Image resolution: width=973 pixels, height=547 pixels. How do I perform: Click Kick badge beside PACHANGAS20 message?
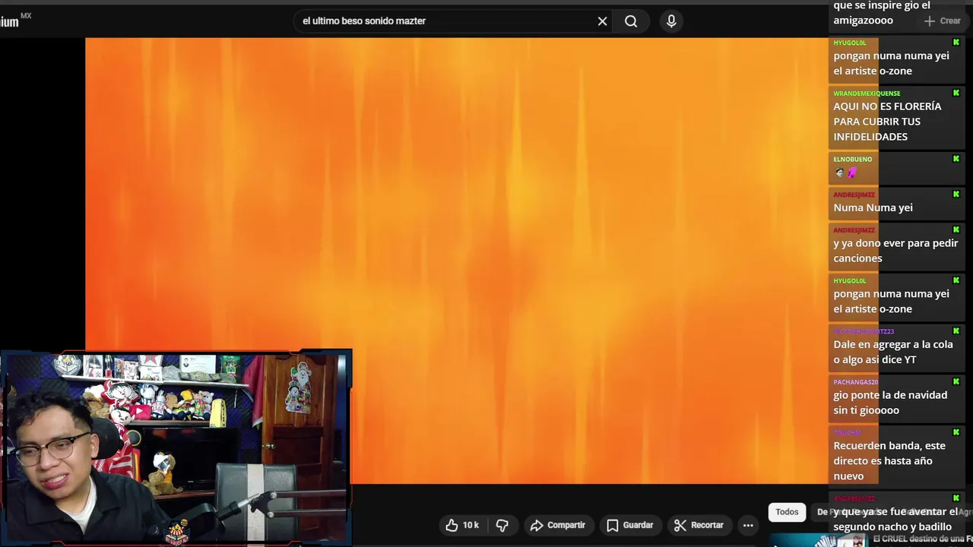coord(956,382)
